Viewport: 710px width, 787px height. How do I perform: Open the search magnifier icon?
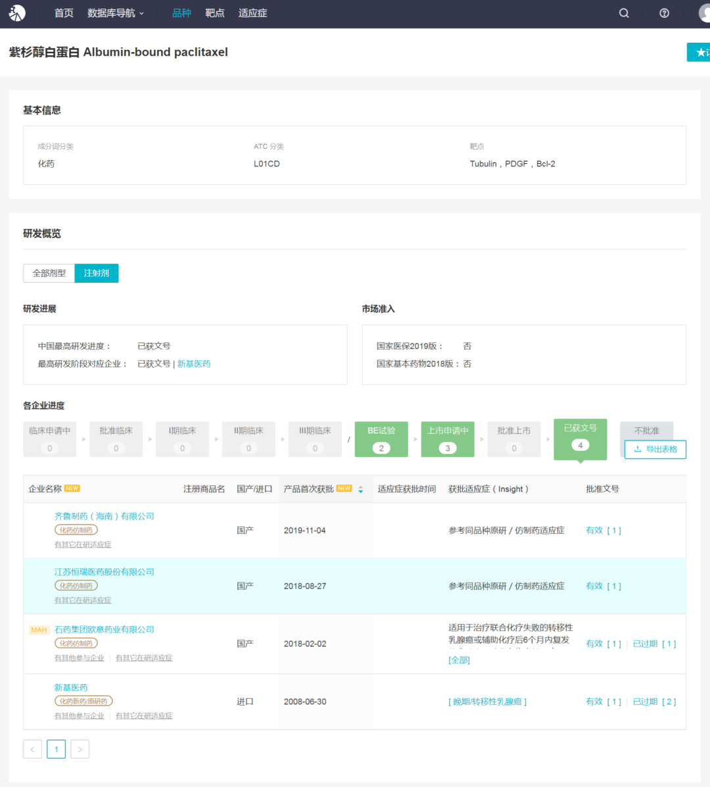point(624,13)
